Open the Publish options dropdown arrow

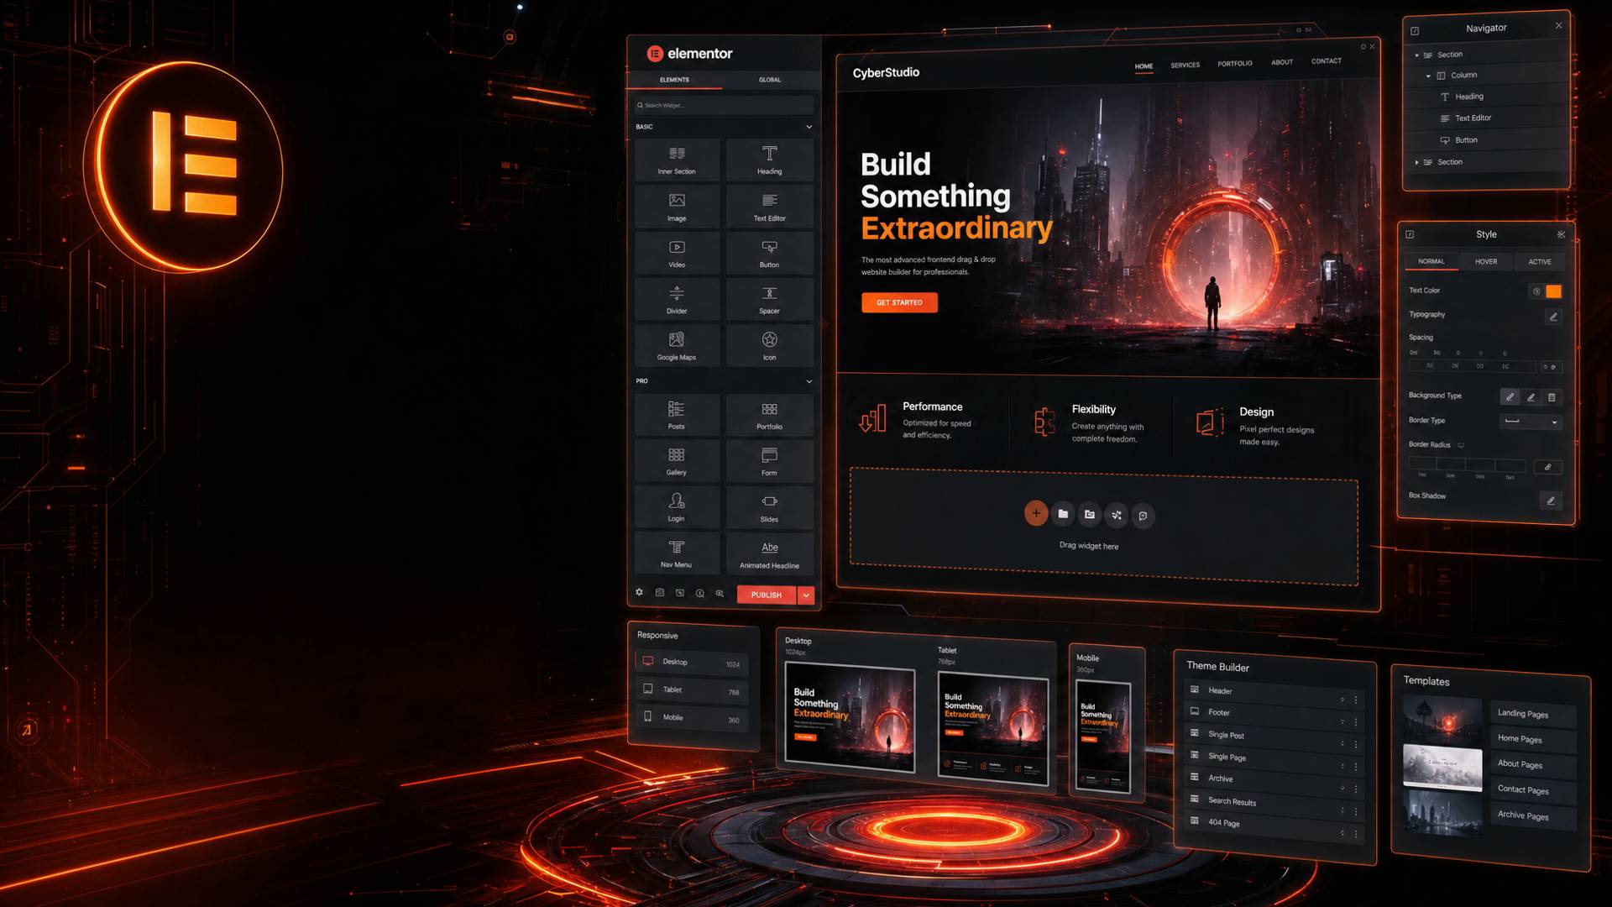click(806, 595)
